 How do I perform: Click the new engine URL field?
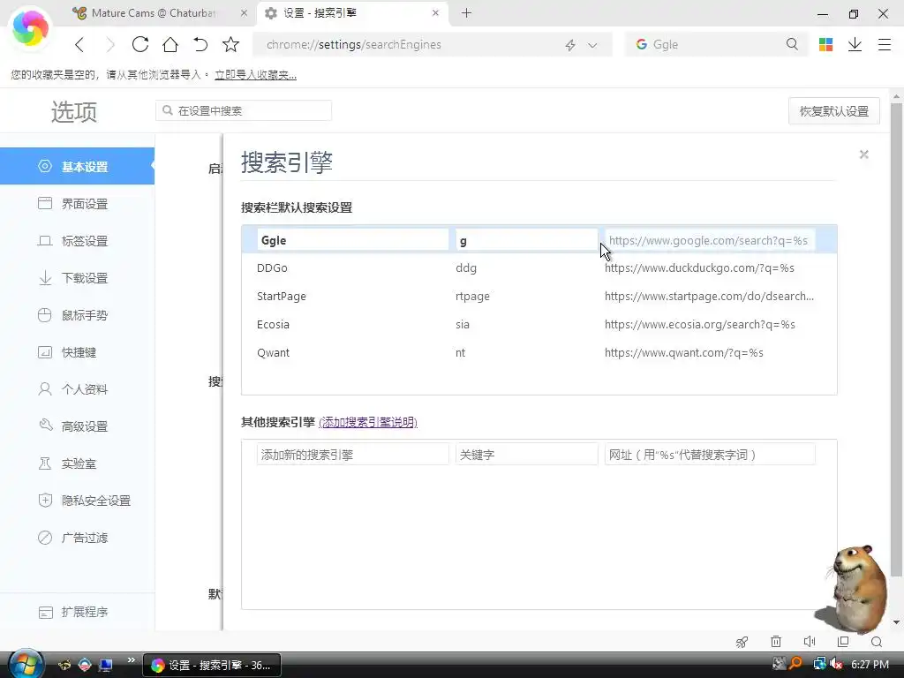click(x=710, y=455)
